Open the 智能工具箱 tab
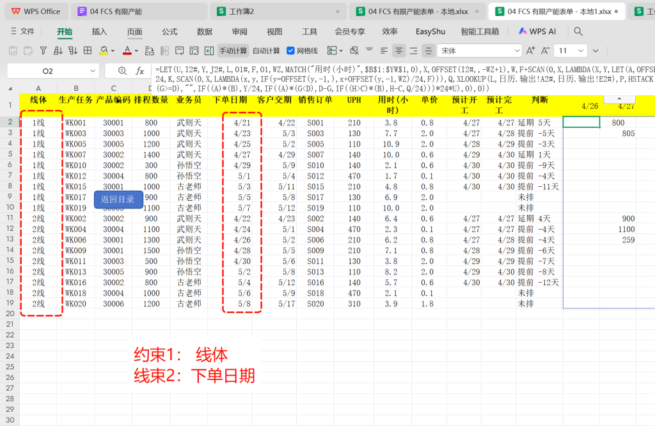The height and width of the screenshot is (426, 655). (x=480, y=32)
